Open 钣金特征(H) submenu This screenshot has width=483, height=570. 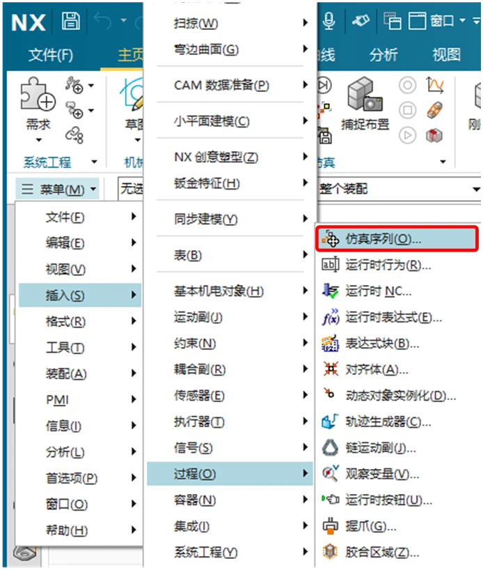[230, 183]
